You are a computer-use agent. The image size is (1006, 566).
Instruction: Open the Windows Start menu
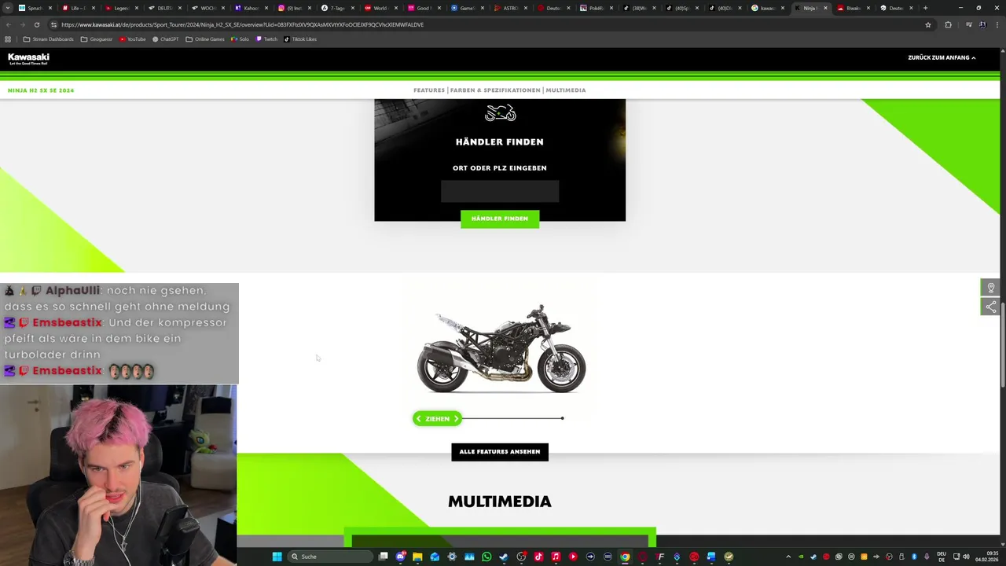[277, 557]
